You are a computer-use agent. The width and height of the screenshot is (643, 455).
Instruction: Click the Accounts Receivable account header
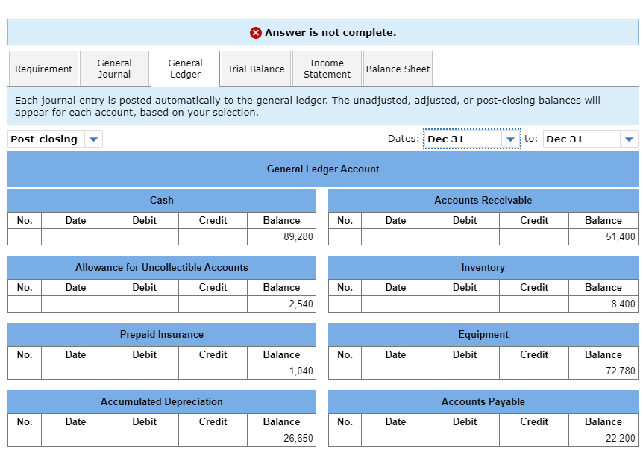[483, 200]
